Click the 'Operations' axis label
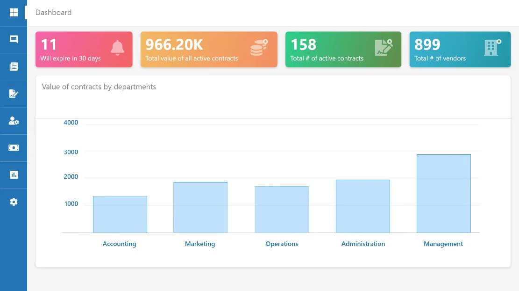Screen dimensions: 519x291 click(282, 244)
